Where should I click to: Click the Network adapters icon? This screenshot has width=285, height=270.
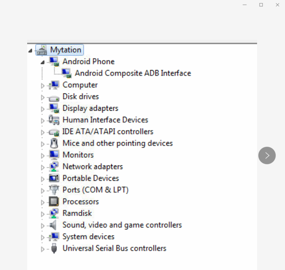[x=54, y=167]
